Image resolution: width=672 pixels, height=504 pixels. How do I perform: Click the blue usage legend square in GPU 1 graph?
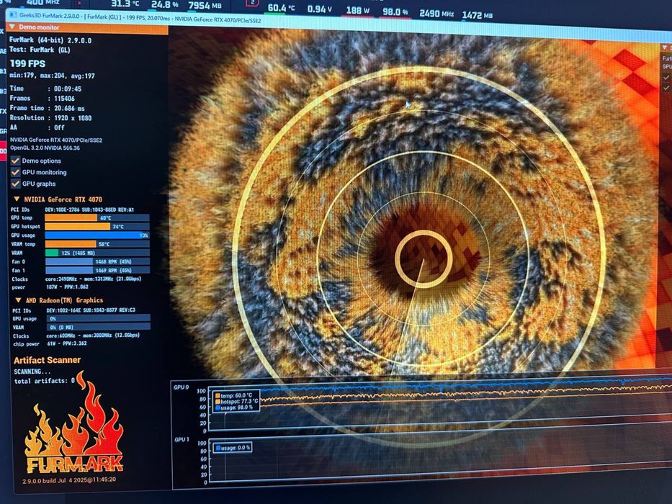tap(218, 448)
